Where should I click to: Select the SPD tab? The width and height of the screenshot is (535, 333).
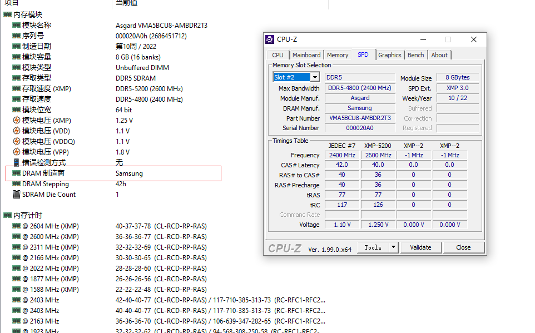[363, 54]
